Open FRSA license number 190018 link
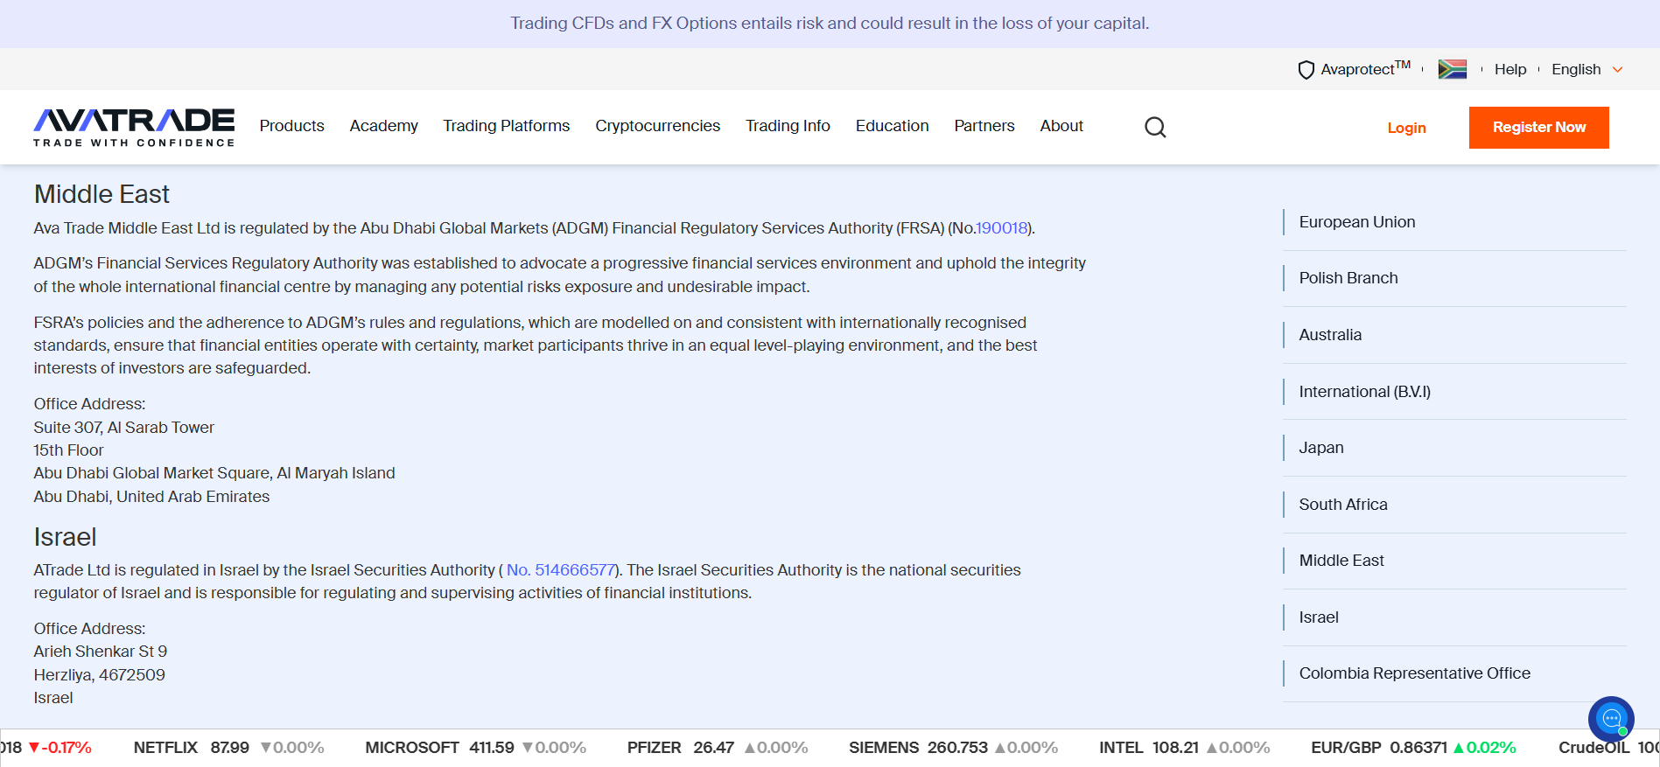Viewport: 1660px width, 767px height. pyautogui.click(x=1002, y=228)
